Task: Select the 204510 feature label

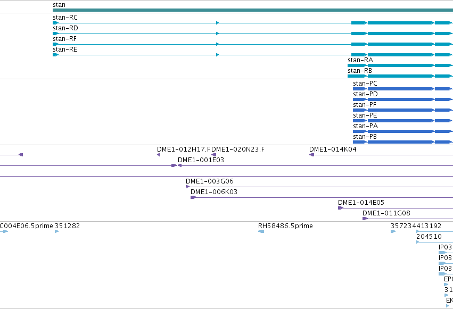Action: [429, 237]
